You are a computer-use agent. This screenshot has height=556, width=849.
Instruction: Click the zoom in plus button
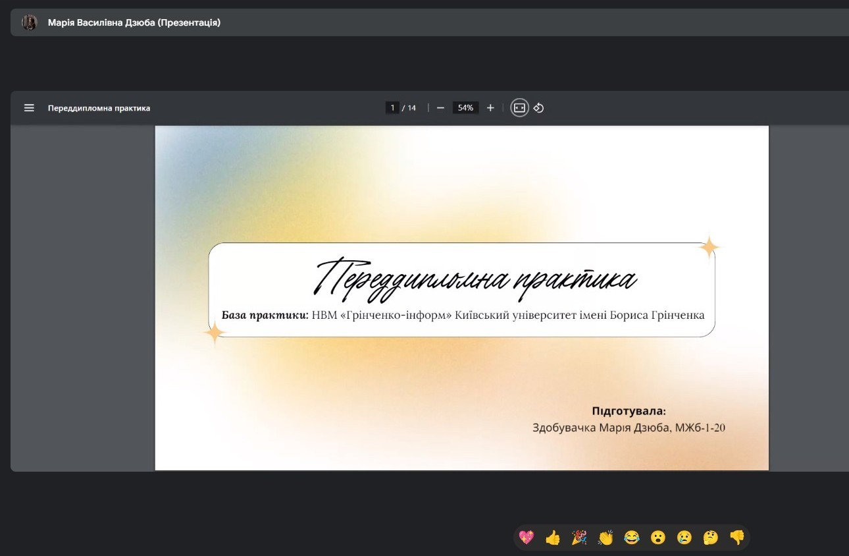point(490,108)
